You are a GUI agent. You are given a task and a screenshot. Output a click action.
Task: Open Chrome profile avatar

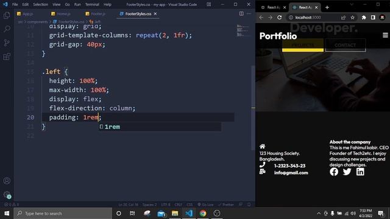click(x=382, y=18)
